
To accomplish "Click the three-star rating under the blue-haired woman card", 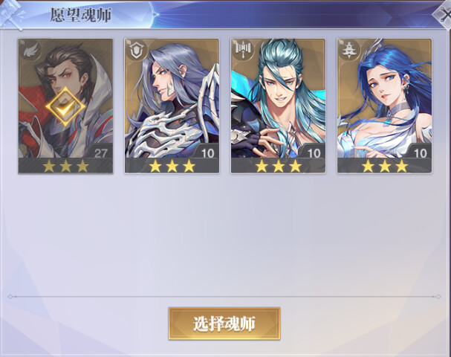I will (x=385, y=166).
